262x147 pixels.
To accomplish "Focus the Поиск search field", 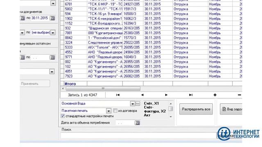I will [139, 136].
